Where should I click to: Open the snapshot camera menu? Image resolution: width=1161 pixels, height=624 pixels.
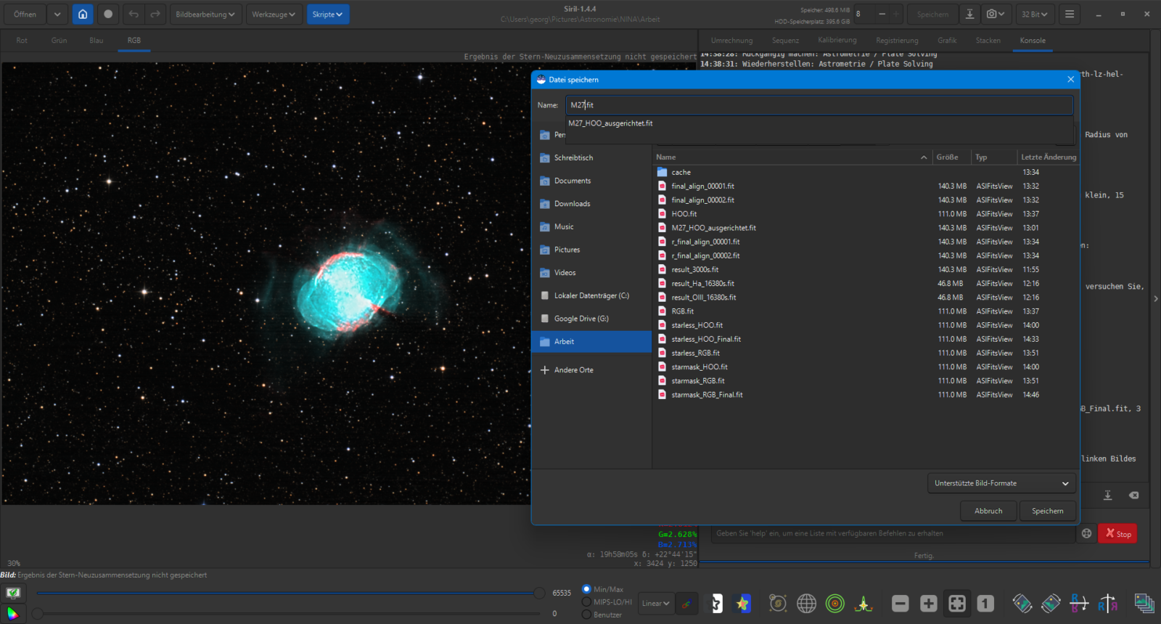[995, 14]
